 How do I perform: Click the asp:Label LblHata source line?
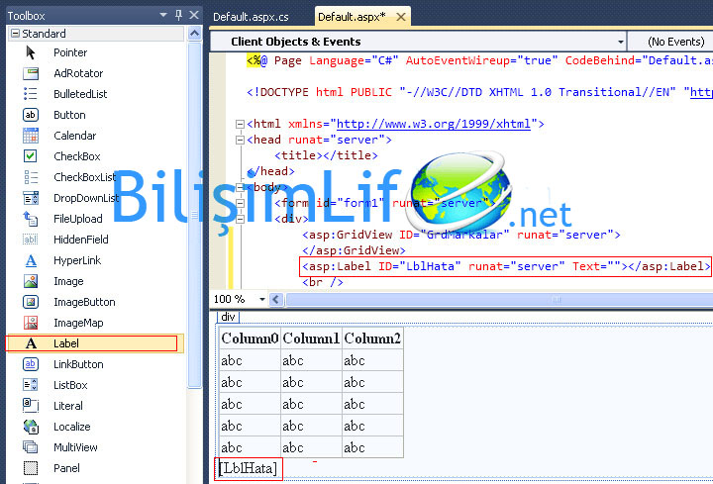506,266
